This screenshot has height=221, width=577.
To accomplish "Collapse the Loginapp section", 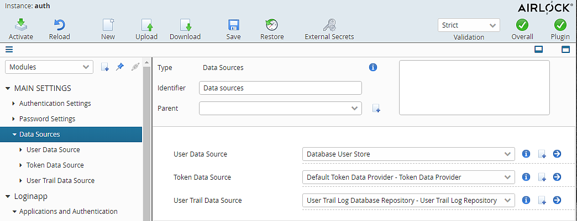I will click(x=8, y=196).
